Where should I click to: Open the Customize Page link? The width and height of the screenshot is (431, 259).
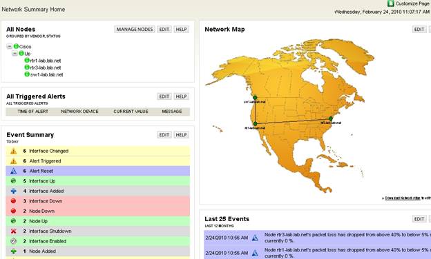[412, 3]
